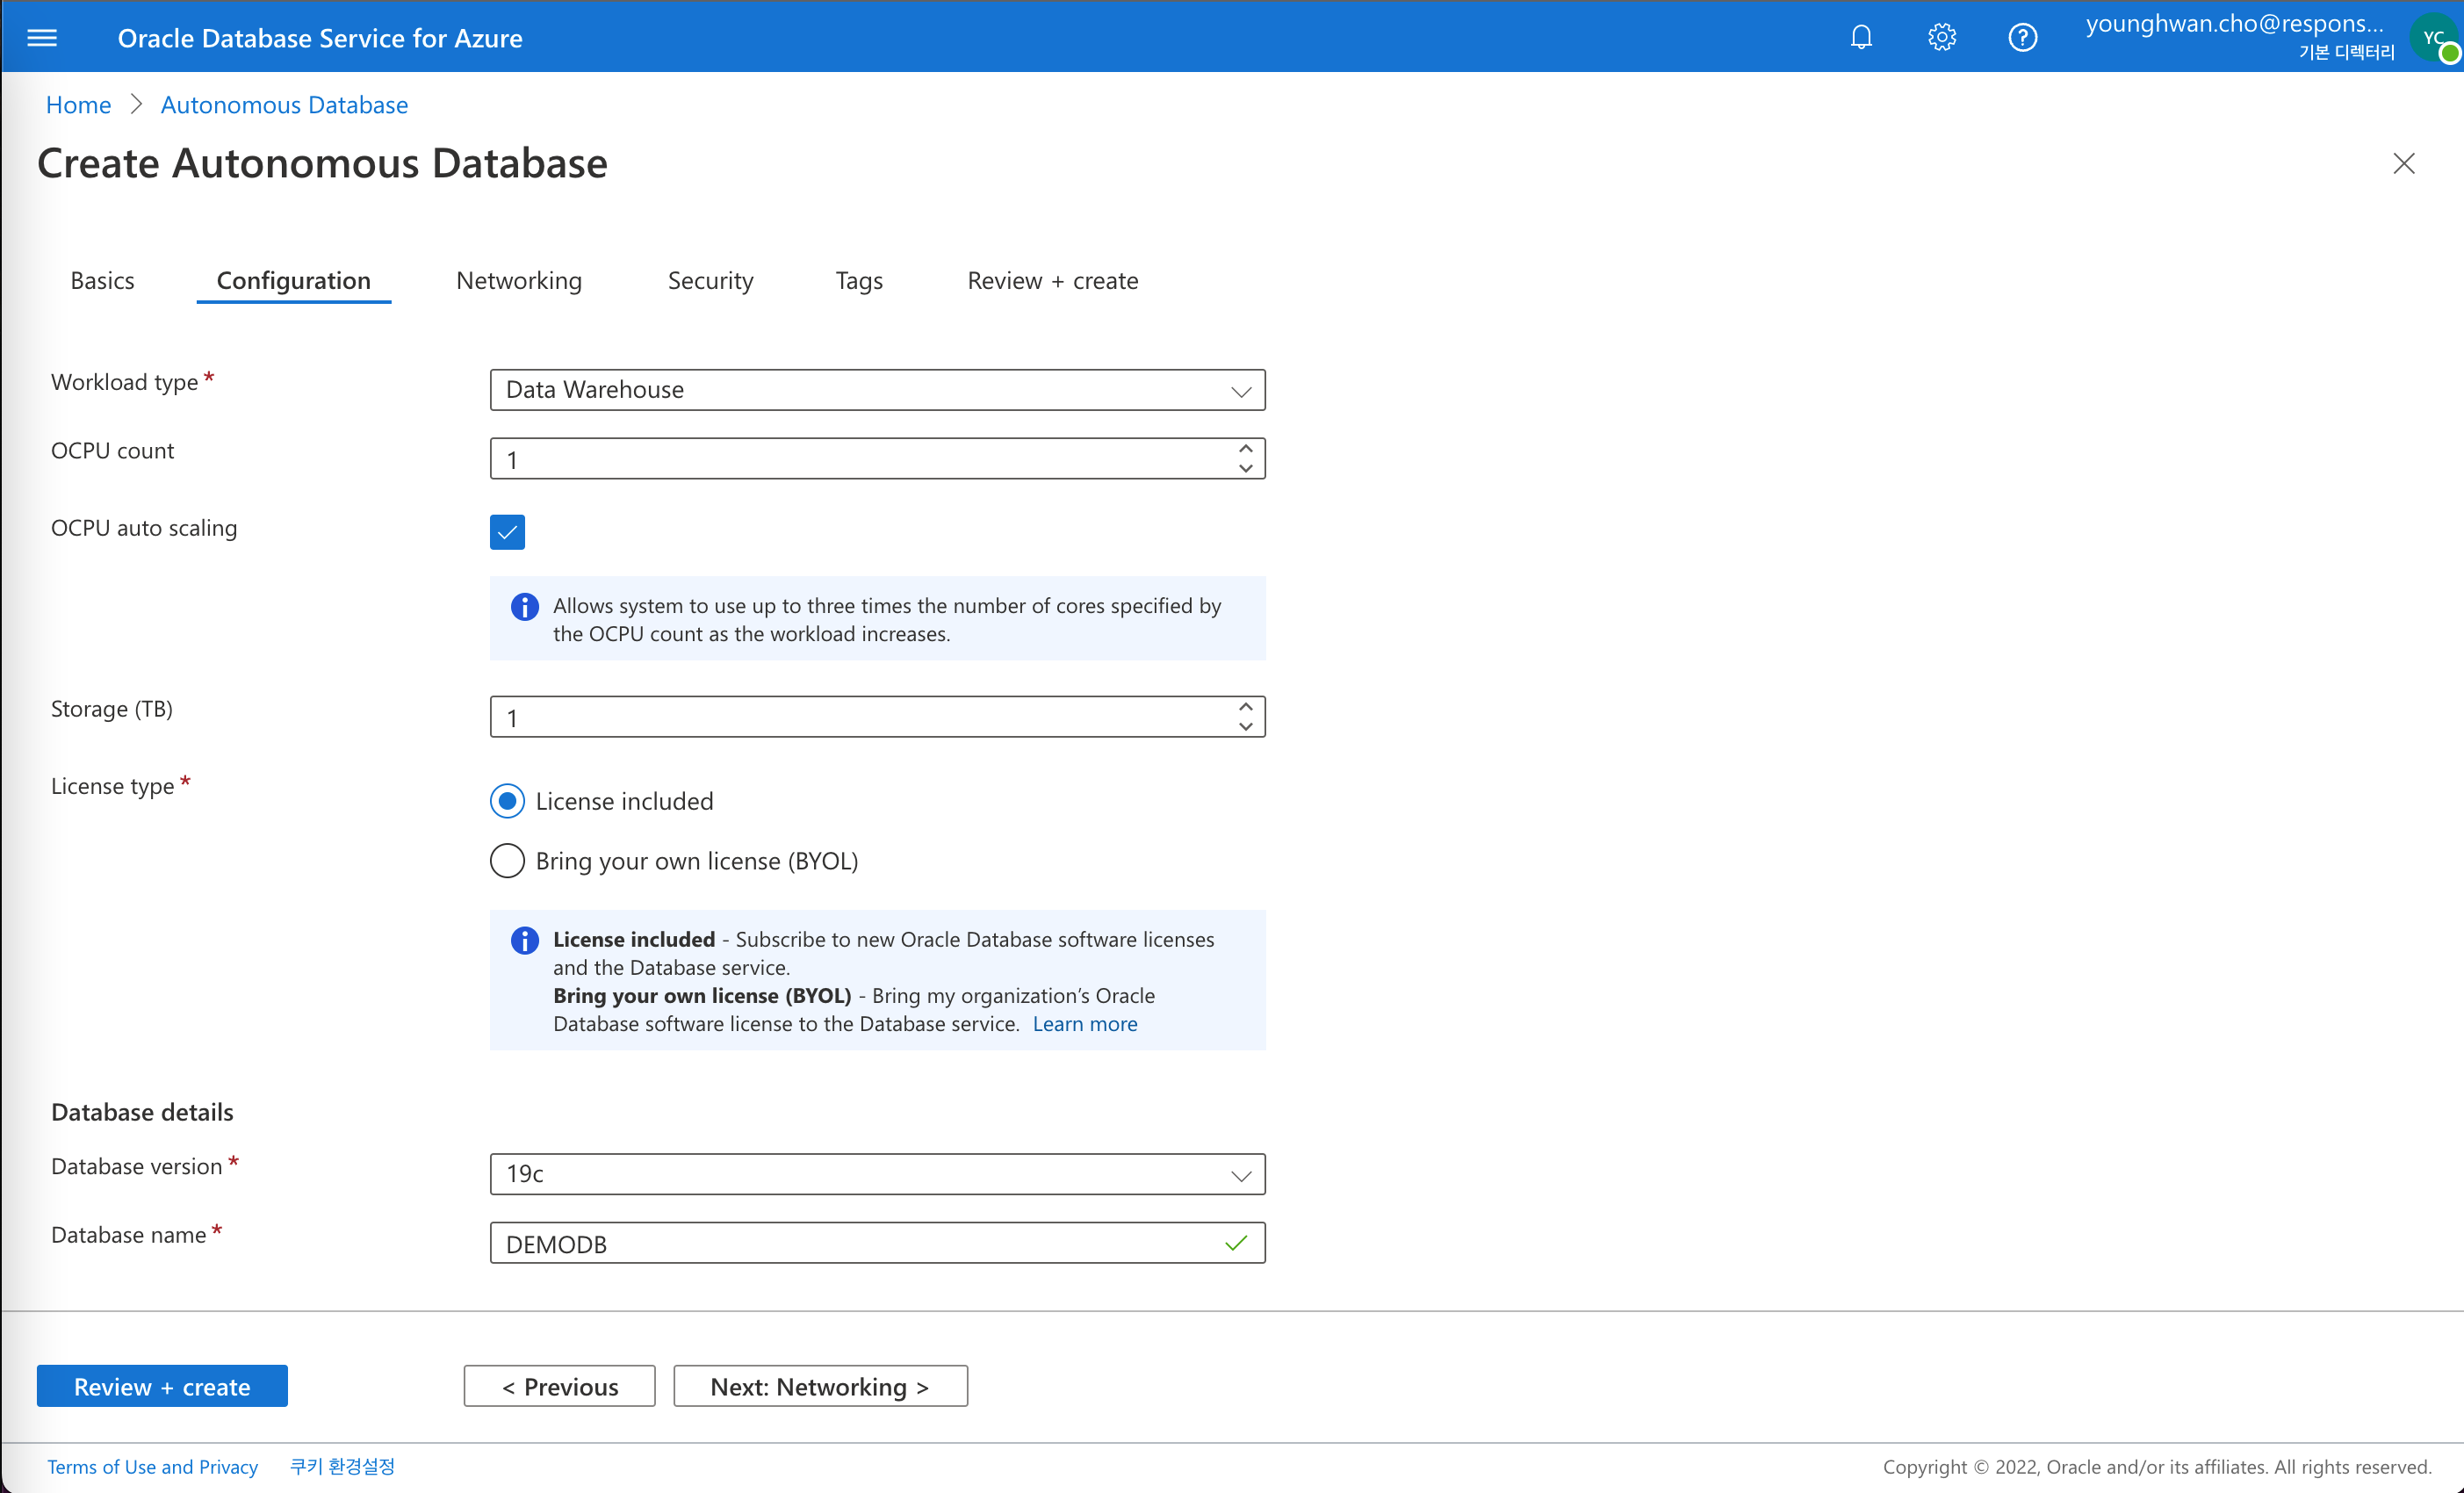
Task: Expand the Workload type dropdown
Action: (x=877, y=390)
